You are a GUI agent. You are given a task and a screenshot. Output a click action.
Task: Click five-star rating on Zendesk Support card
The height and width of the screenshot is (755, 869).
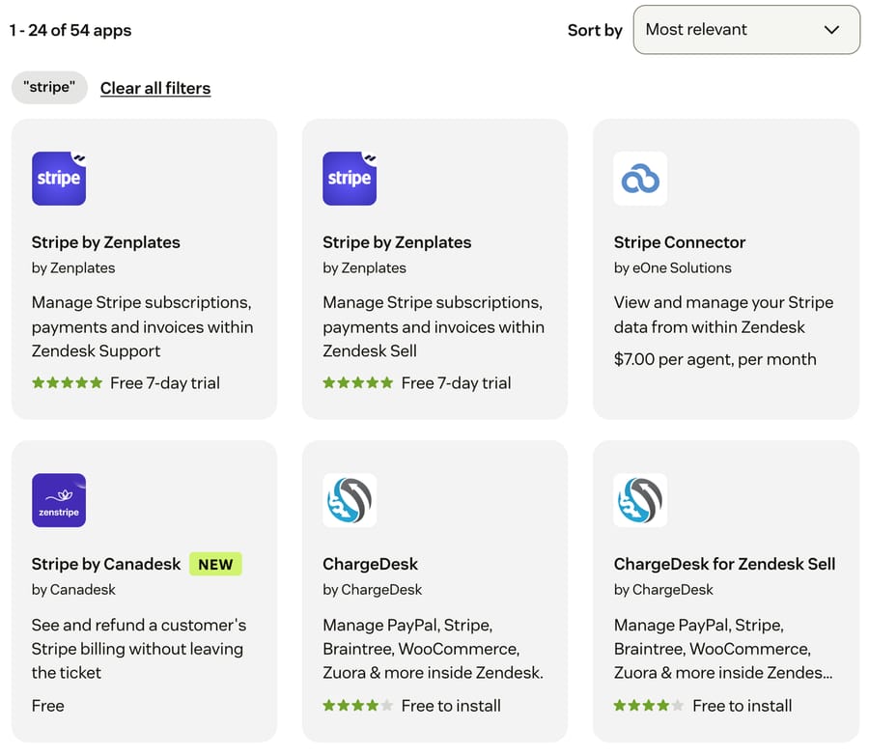[67, 382]
